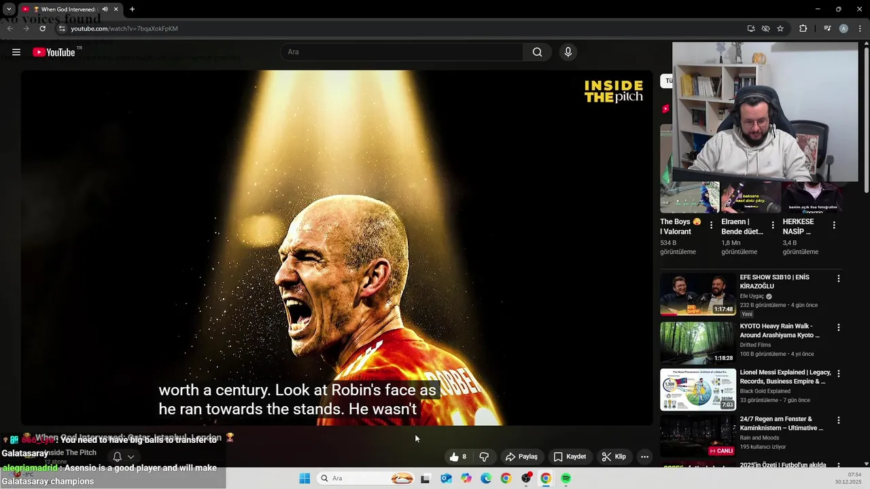Click the browser forward arrow
870x489 pixels.
[x=26, y=29]
